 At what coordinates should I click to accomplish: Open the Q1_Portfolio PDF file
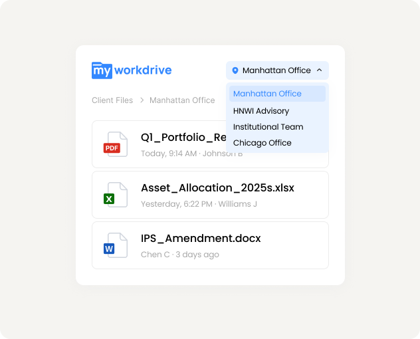pos(182,138)
